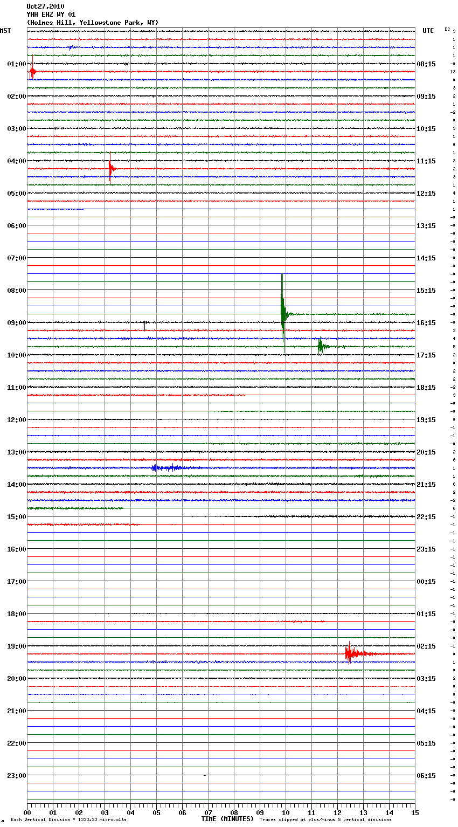458x827 pixels.
Task: Click the 06:15 UTC time label
Action: click(426, 776)
